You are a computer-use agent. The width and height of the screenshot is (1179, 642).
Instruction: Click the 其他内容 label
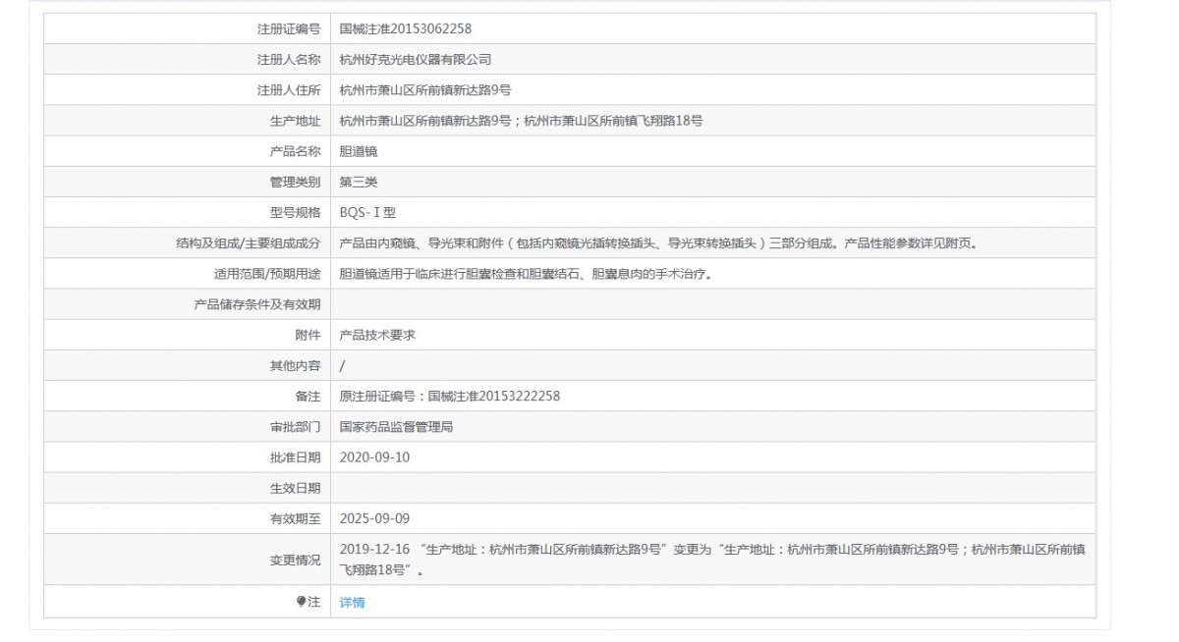click(296, 365)
